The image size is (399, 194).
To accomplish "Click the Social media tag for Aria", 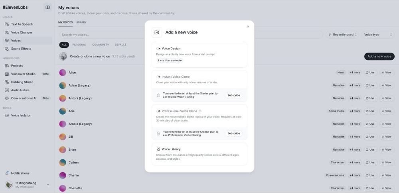I will 336,111.
